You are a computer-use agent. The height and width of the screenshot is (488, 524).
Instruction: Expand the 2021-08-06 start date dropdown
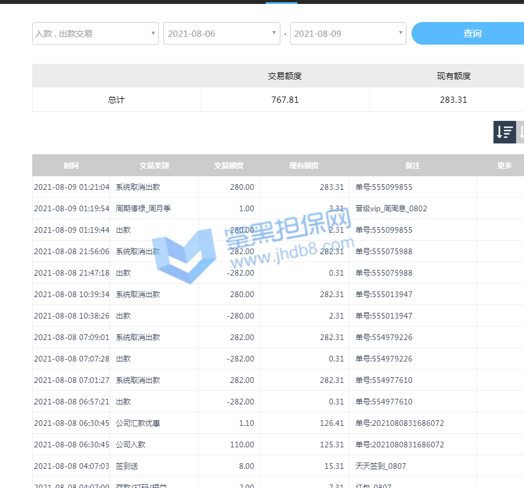click(x=222, y=33)
